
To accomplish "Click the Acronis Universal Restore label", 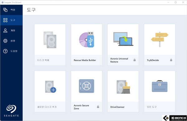I will click(x=119, y=60).
